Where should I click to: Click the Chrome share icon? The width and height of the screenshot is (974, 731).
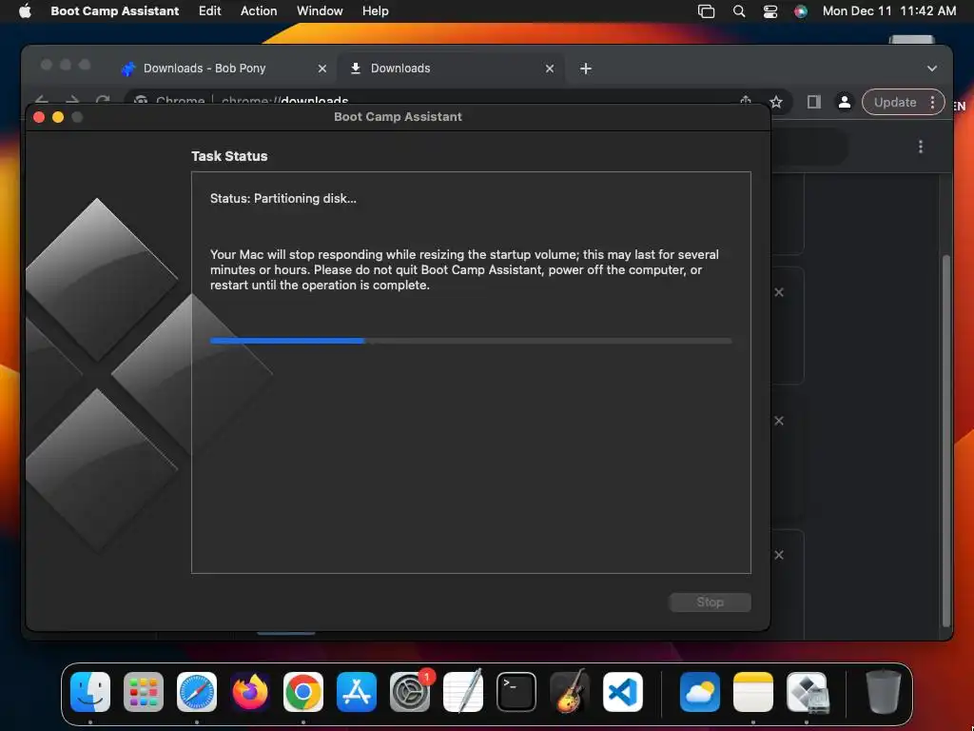[746, 101]
